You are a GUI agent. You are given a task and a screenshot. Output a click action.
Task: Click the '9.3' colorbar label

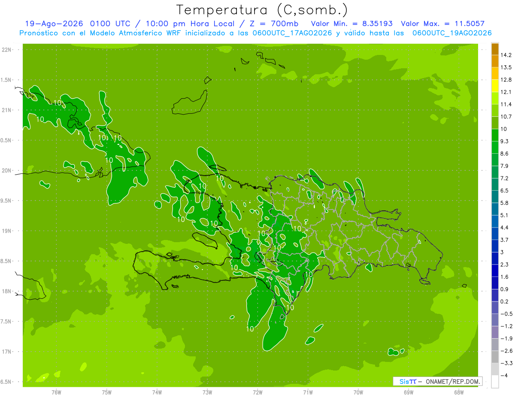click(x=504, y=141)
